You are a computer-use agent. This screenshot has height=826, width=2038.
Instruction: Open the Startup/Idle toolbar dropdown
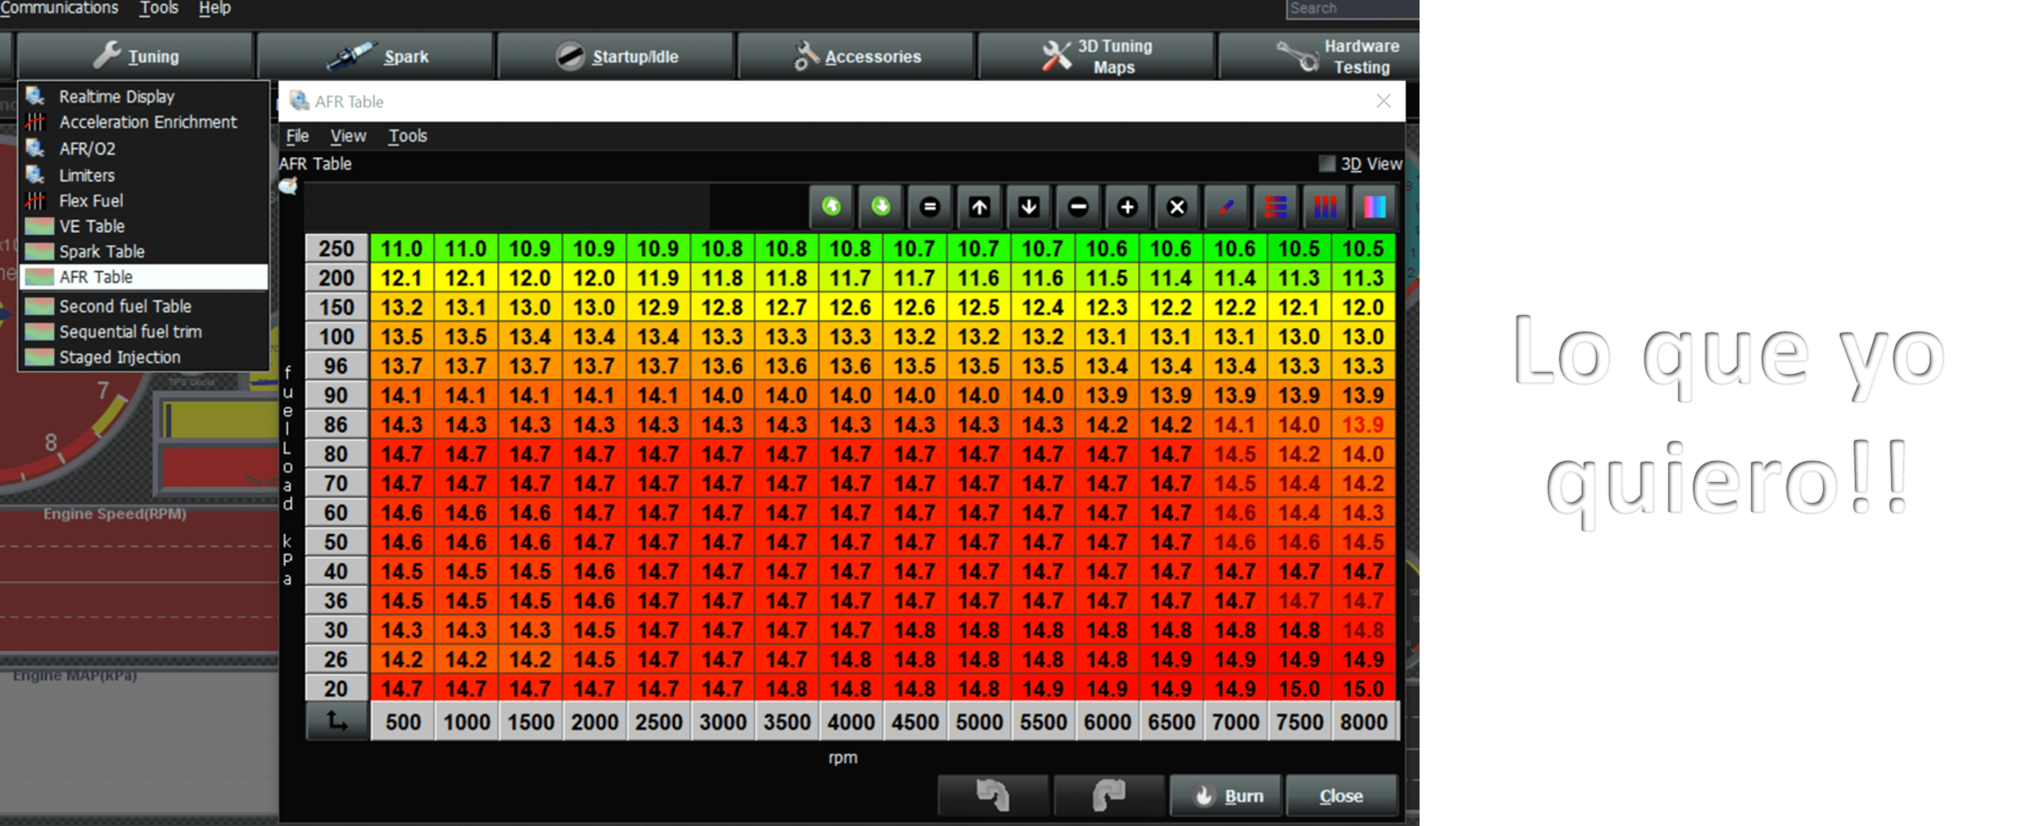pos(616,56)
